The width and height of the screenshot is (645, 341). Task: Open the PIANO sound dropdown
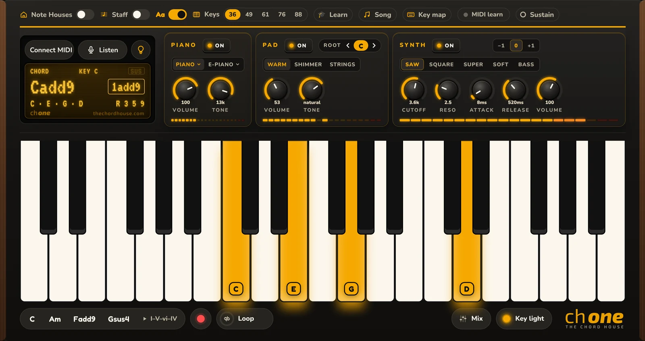click(188, 64)
